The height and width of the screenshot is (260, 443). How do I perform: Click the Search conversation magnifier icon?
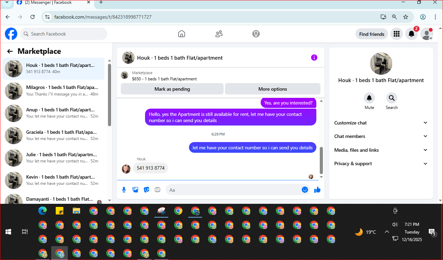pos(392,98)
